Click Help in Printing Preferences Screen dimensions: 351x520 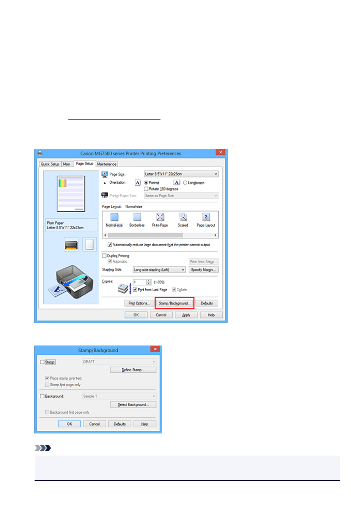211,315
